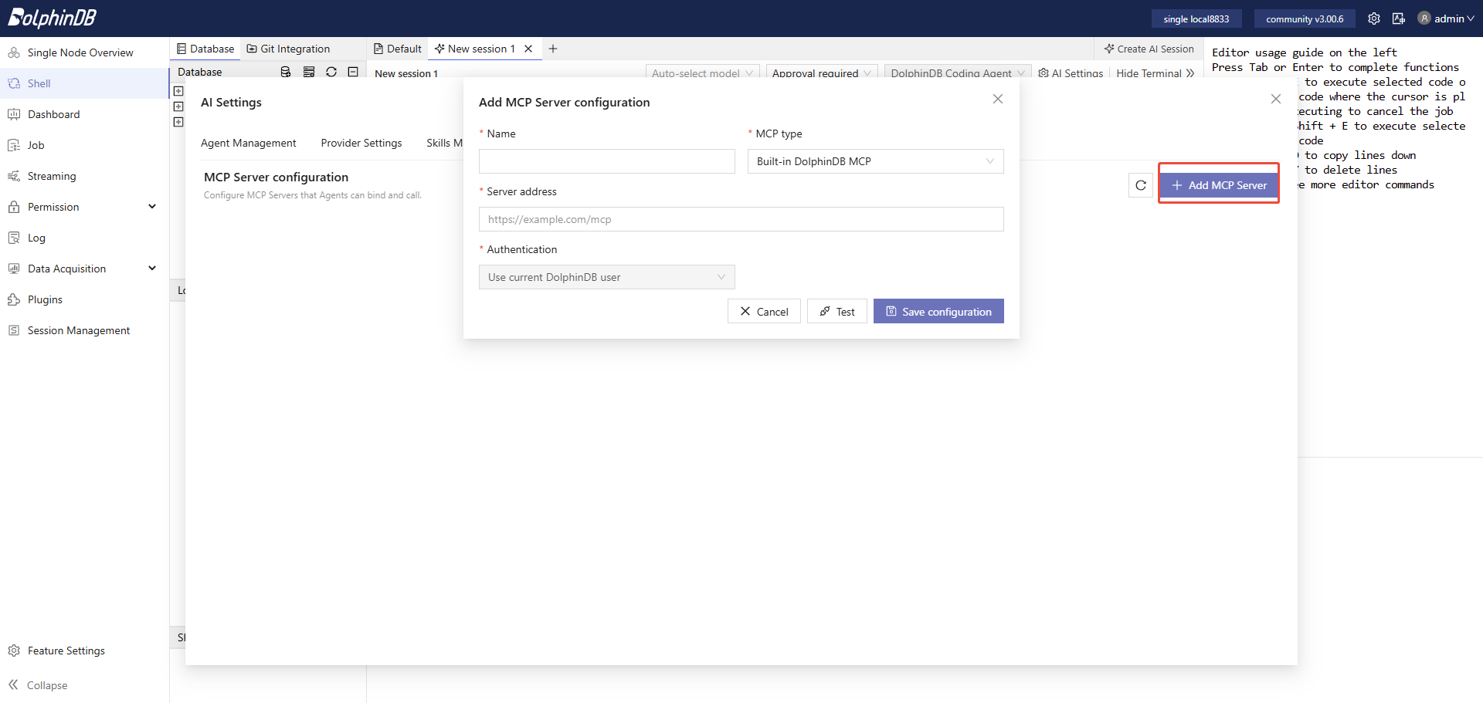This screenshot has width=1483, height=703.
Task: Click the single local8833 node label
Action: [x=1196, y=19]
